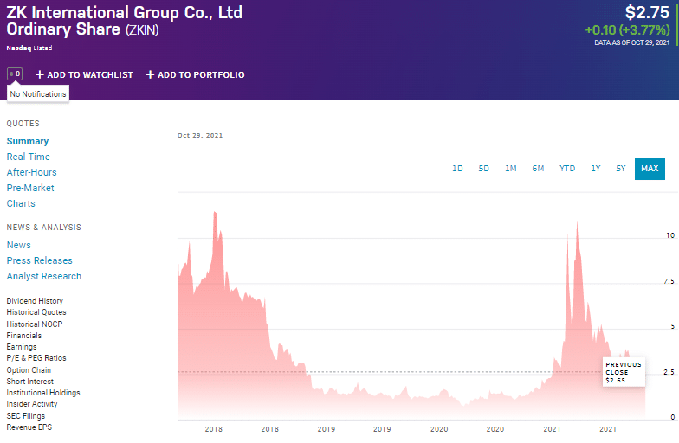This screenshot has width=679, height=443.
Task: View Analyst Research
Action: pos(43,276)
